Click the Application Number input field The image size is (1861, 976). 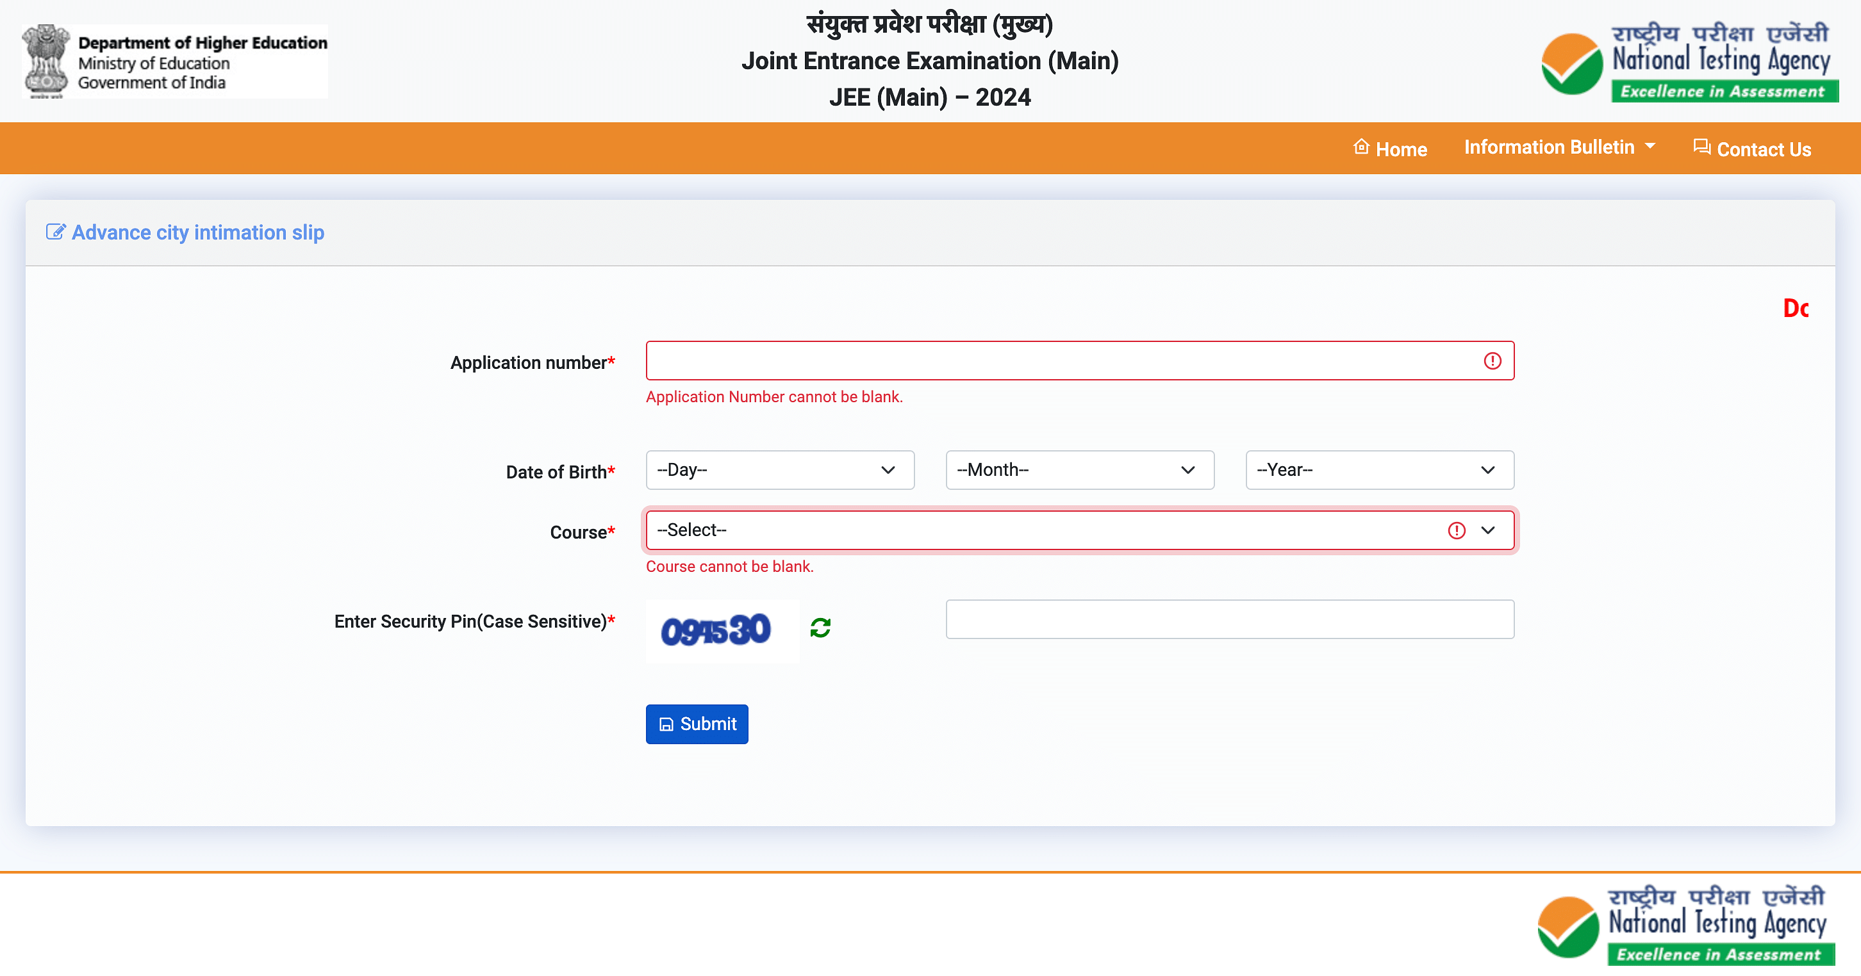click(x=1079, y=361)
